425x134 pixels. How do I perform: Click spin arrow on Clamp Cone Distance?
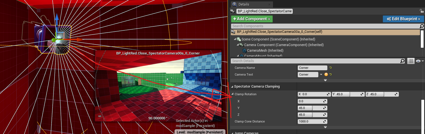click(x=325, y=121)
